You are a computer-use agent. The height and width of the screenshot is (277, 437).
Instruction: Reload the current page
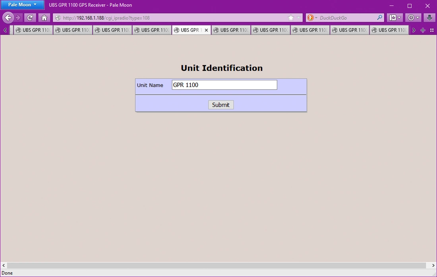pos(30,18)
